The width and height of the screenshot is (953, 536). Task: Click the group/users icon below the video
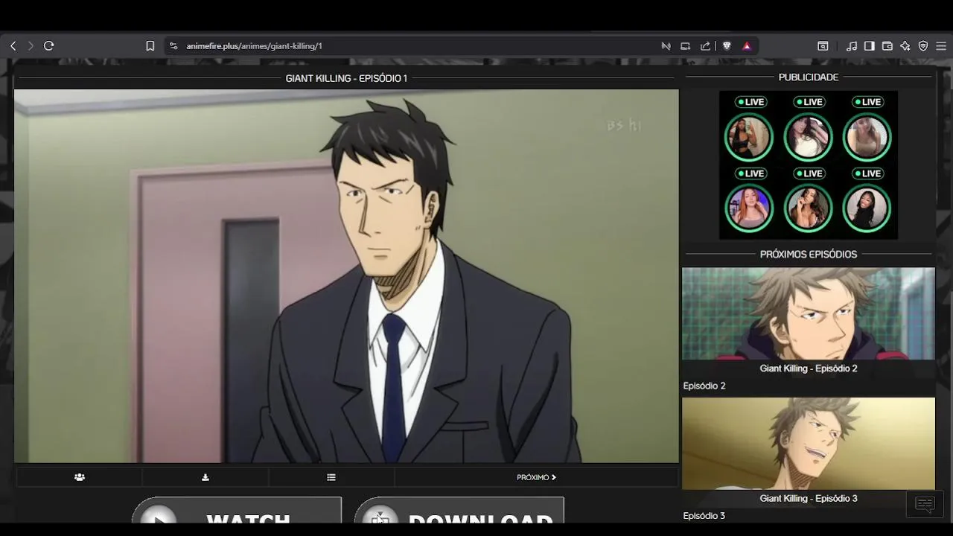(80, 477)
